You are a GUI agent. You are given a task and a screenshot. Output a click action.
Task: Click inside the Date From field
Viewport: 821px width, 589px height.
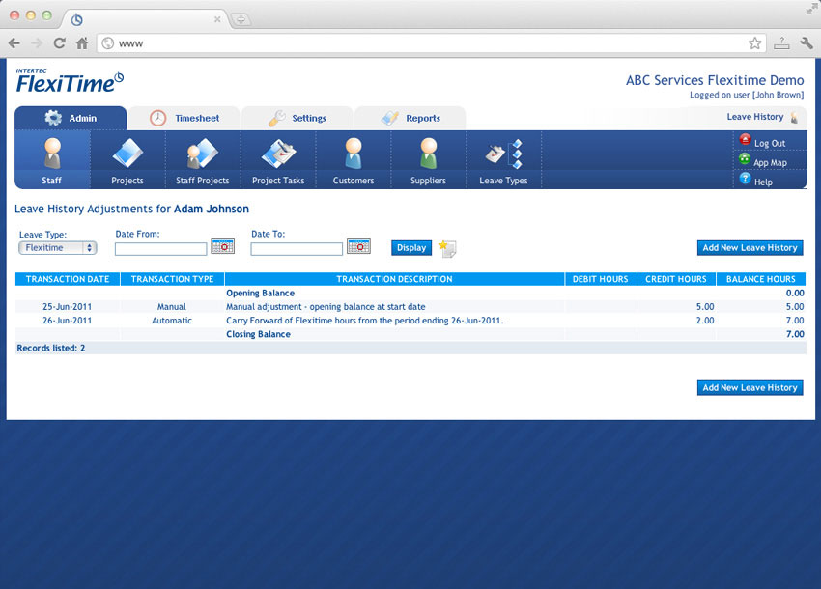159,247
